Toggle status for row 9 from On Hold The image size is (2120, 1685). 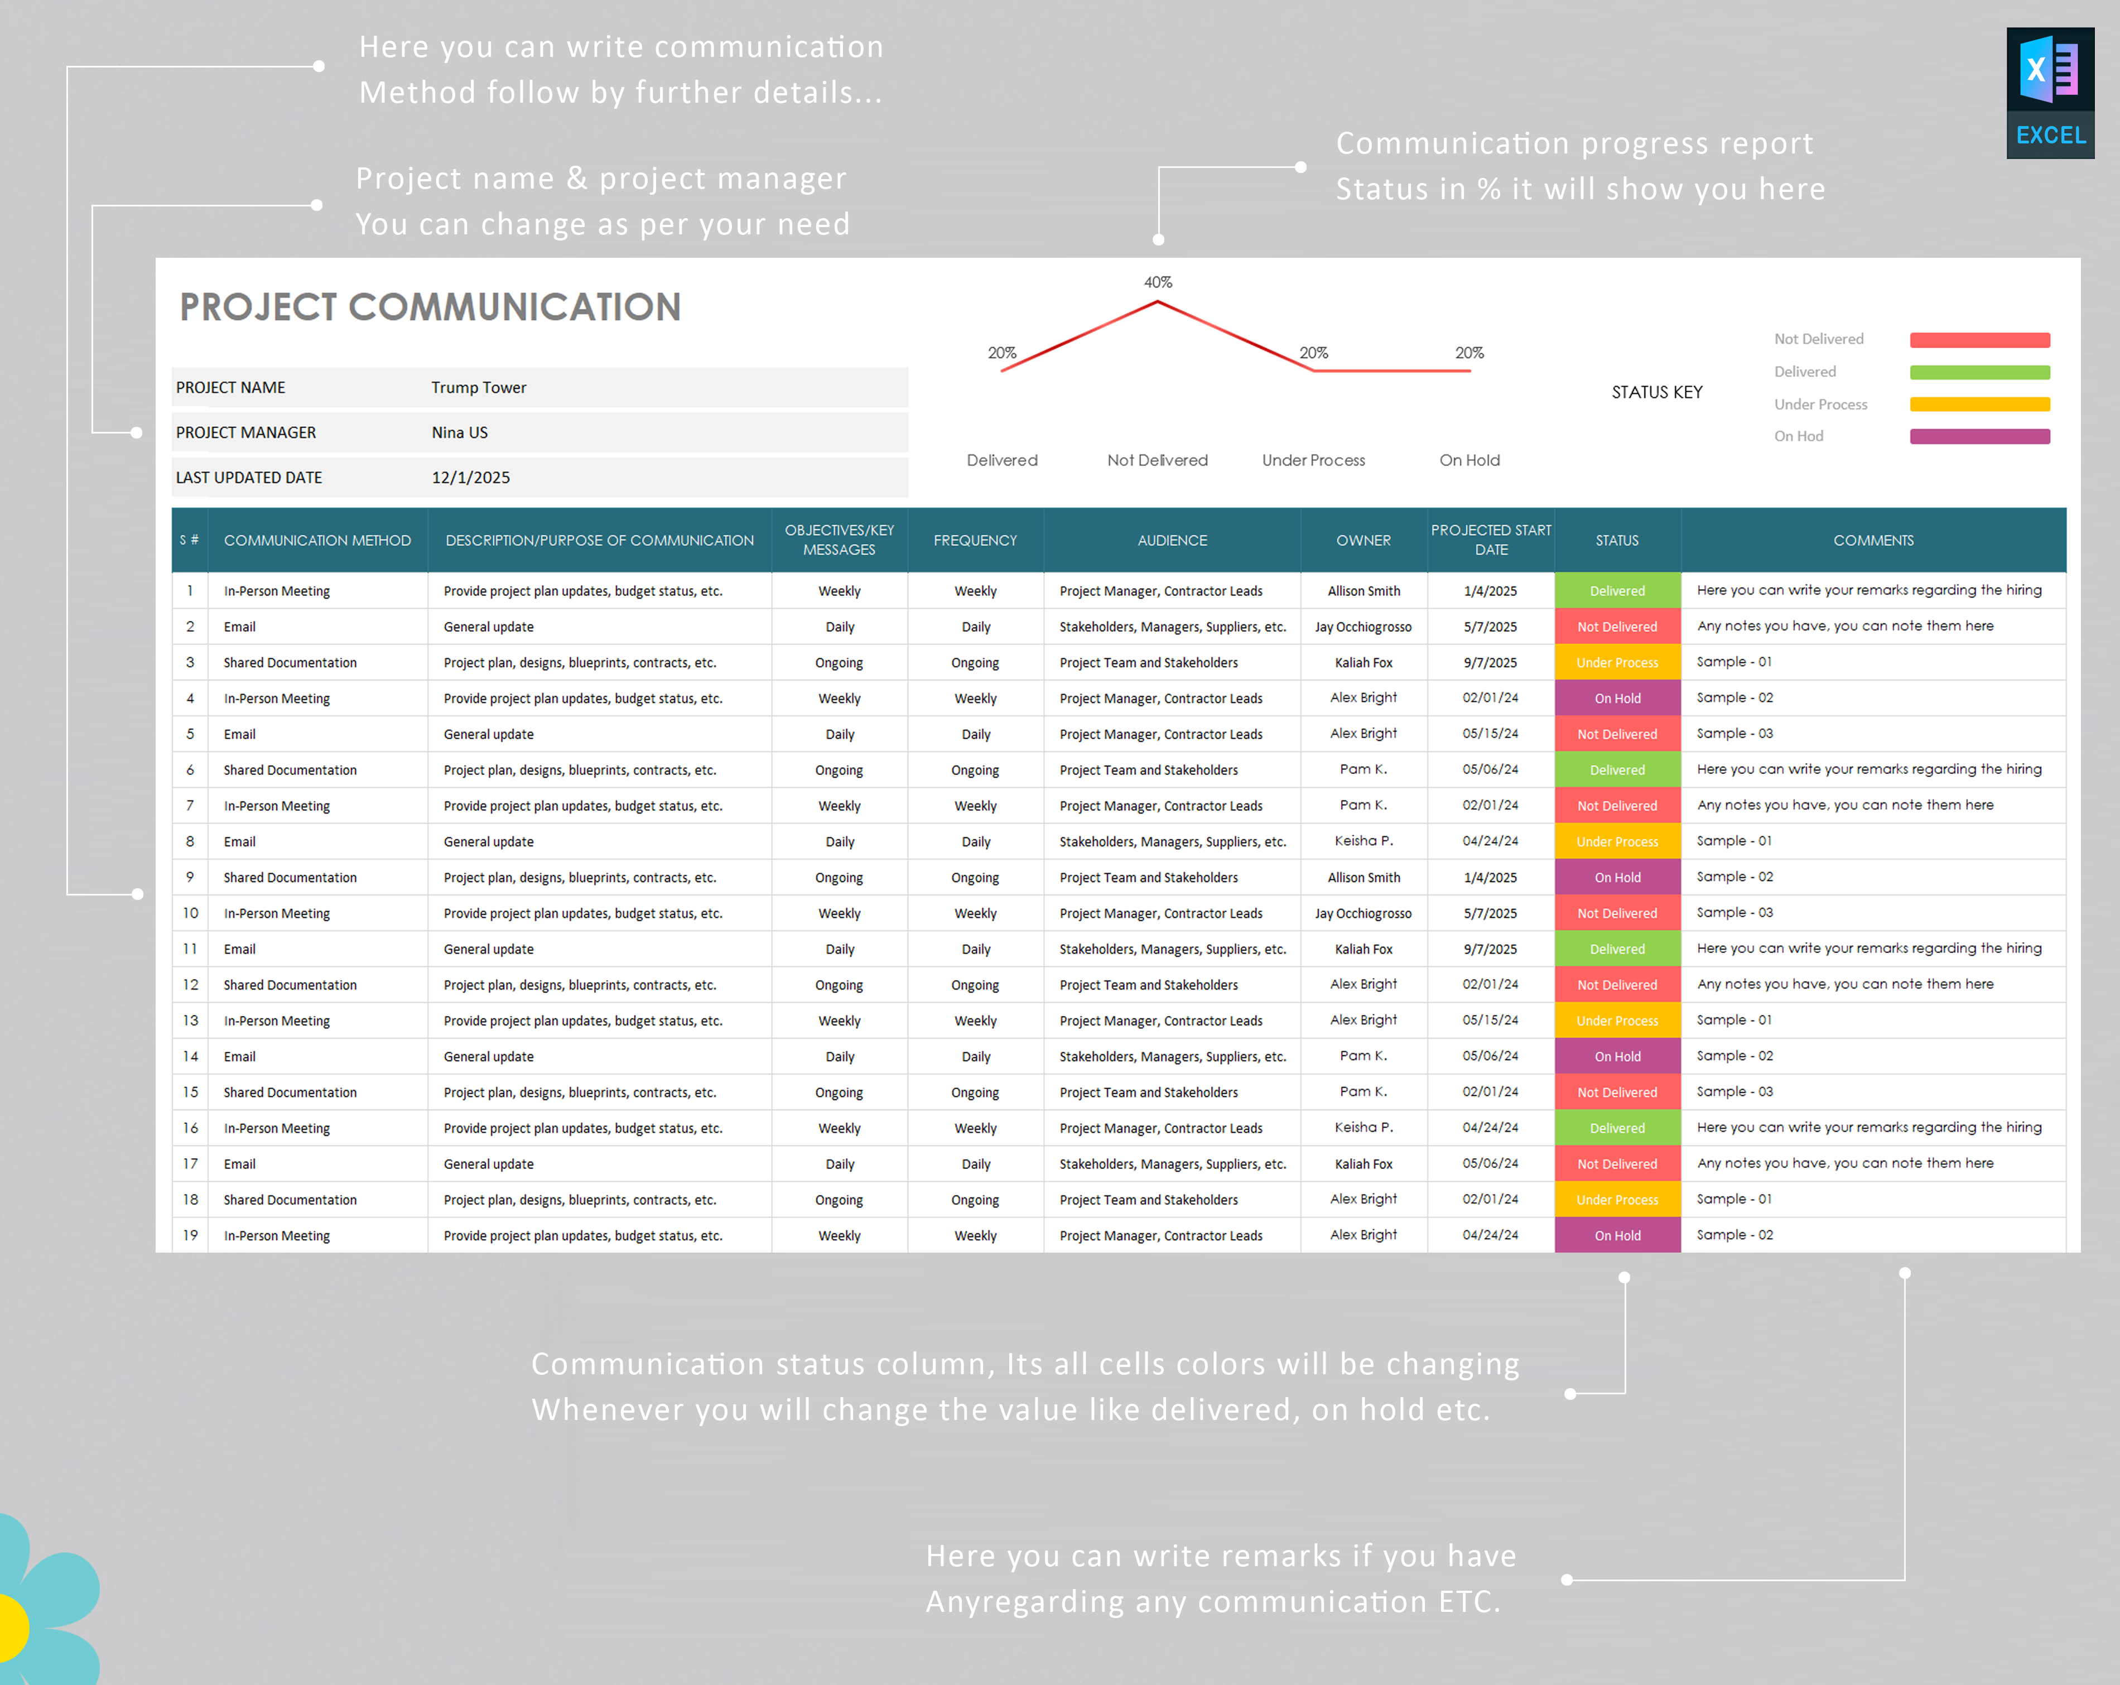[1617, 877]
